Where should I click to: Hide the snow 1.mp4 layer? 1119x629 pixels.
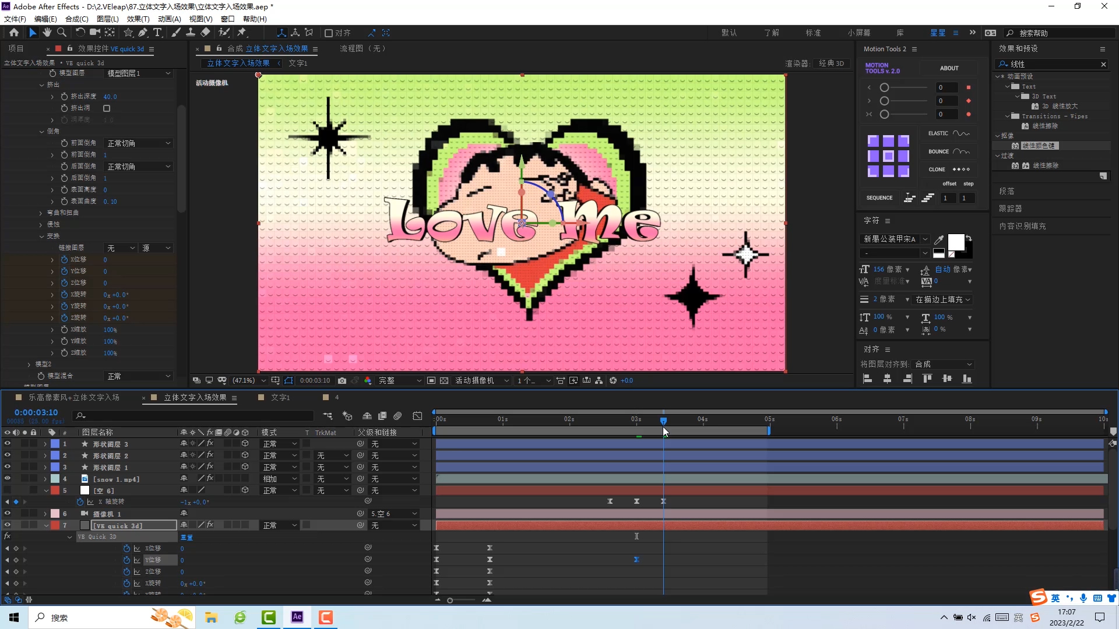coord(7,479)
